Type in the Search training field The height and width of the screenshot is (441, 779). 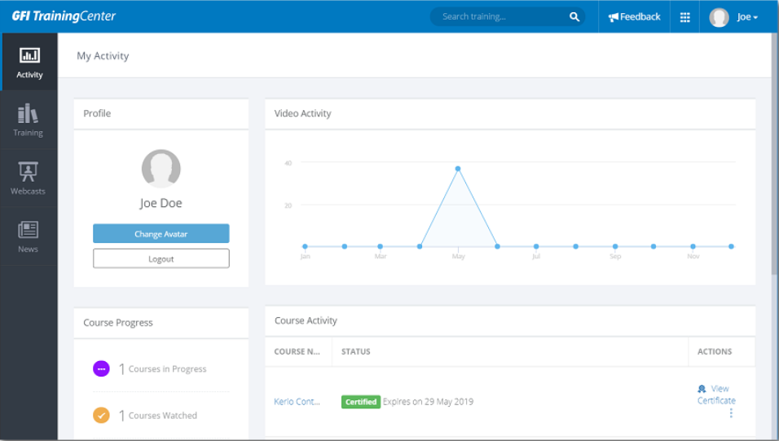coord(501,16)
